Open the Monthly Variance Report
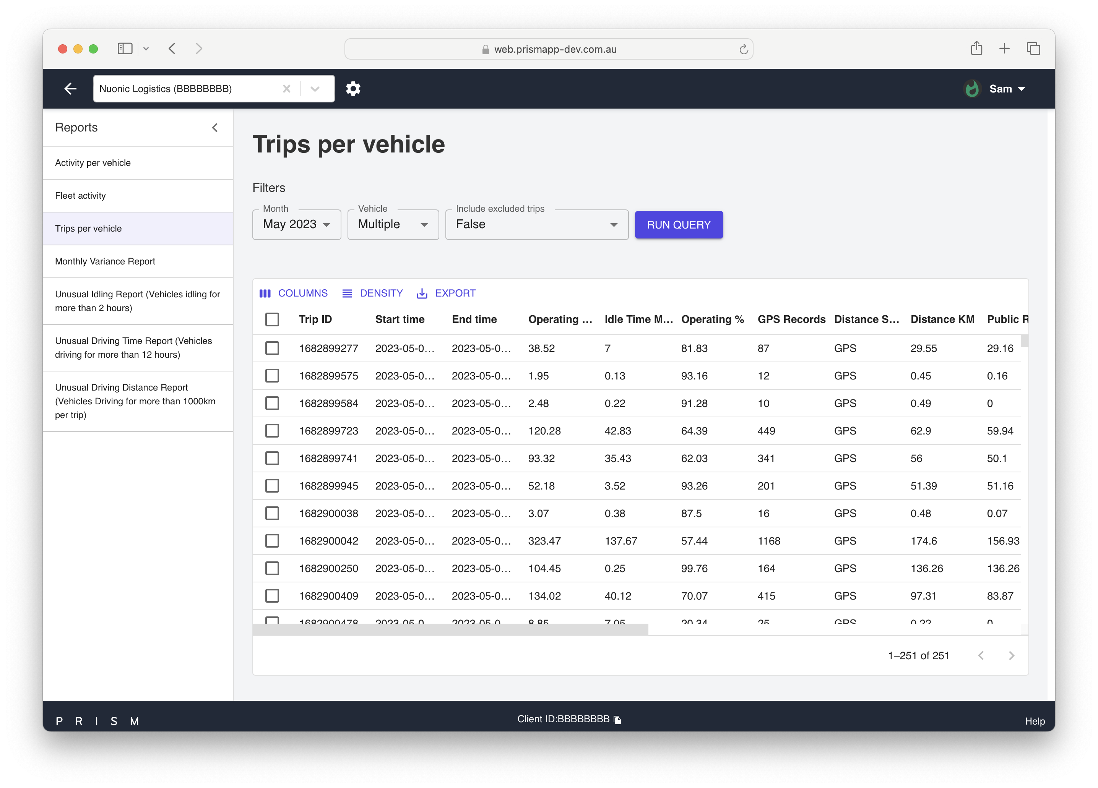The width and height of the screenshot is (1098, 788). click(x=105, y=261)
